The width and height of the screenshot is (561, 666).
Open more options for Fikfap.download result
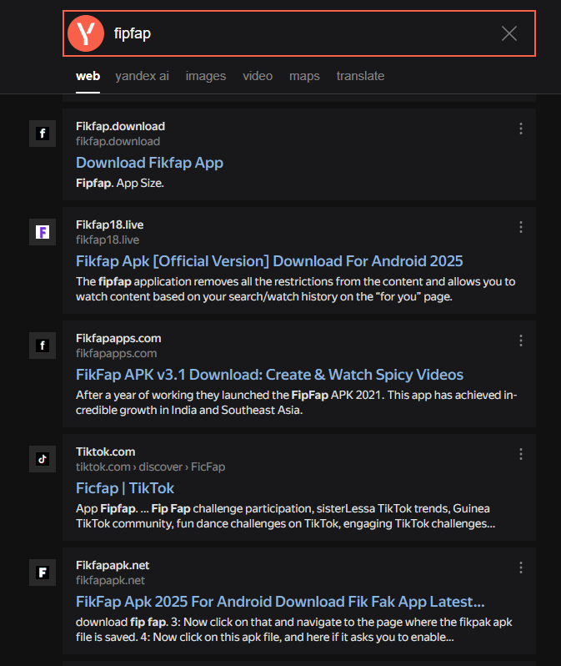click(521, 129)
